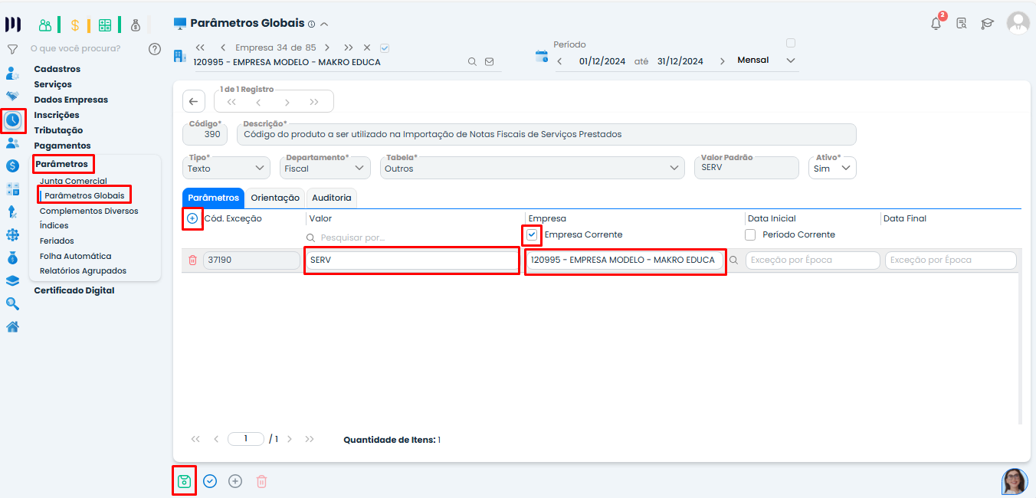Open notifications bell with badge
The image size is (1036, 498).
936,23
